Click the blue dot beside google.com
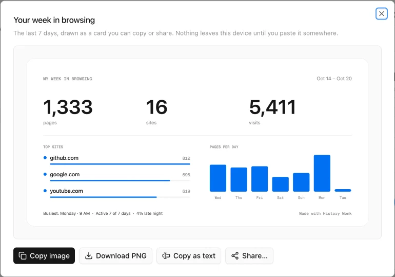Screen dimensions: 395x277 pos(45,174)
